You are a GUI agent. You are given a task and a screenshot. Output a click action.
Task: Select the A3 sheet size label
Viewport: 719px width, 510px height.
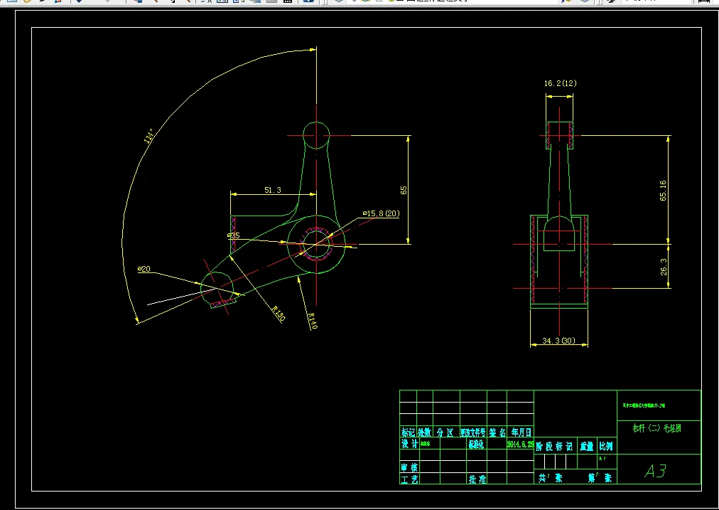click(655, 471)
